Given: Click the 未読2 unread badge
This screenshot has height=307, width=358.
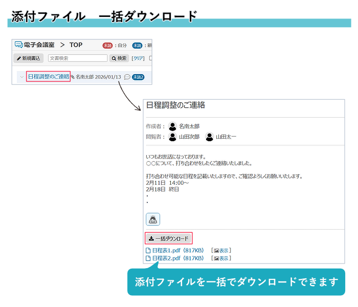Looking at the screenshot, I should pyautogui.click(x=138, y=77).
